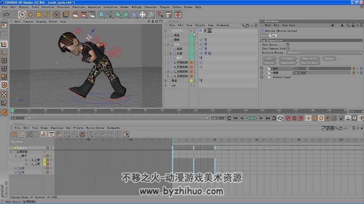
Task: Open the Rotation Mixing dropdown
Action: click(324, 52)
